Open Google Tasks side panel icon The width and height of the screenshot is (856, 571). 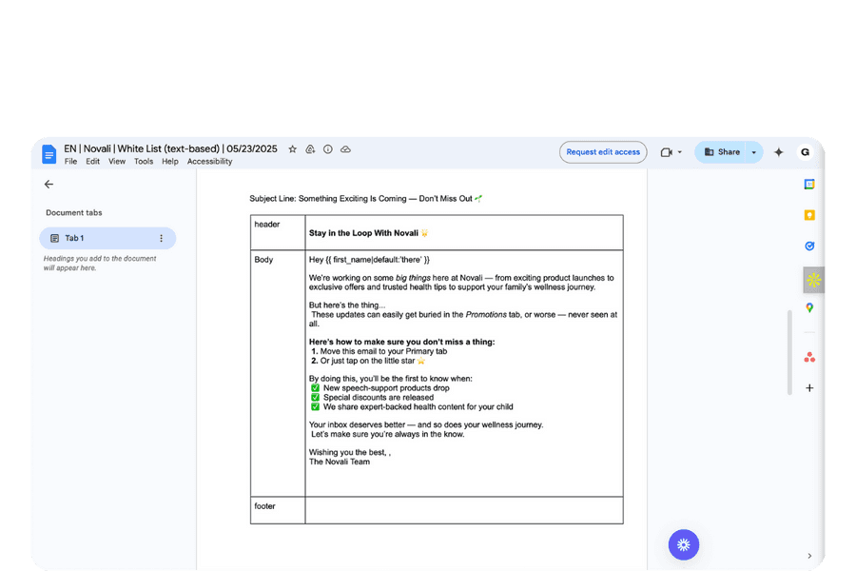(809, 246)
